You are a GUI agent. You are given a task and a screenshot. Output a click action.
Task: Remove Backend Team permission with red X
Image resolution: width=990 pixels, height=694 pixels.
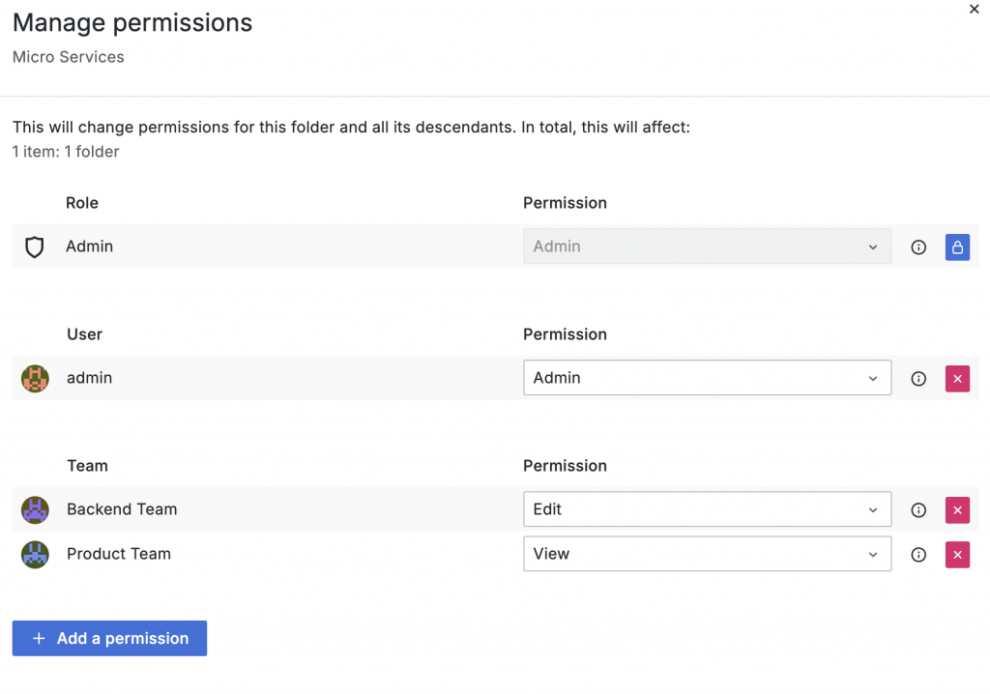[957, 510]
